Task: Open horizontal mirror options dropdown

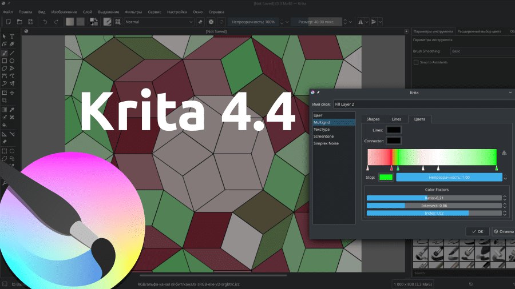Action: tap(367, 22)
